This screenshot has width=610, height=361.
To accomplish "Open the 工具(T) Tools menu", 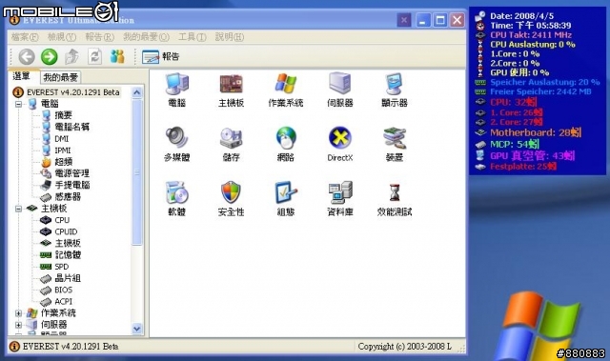I will pyautogui.click(x=193, y=37).
